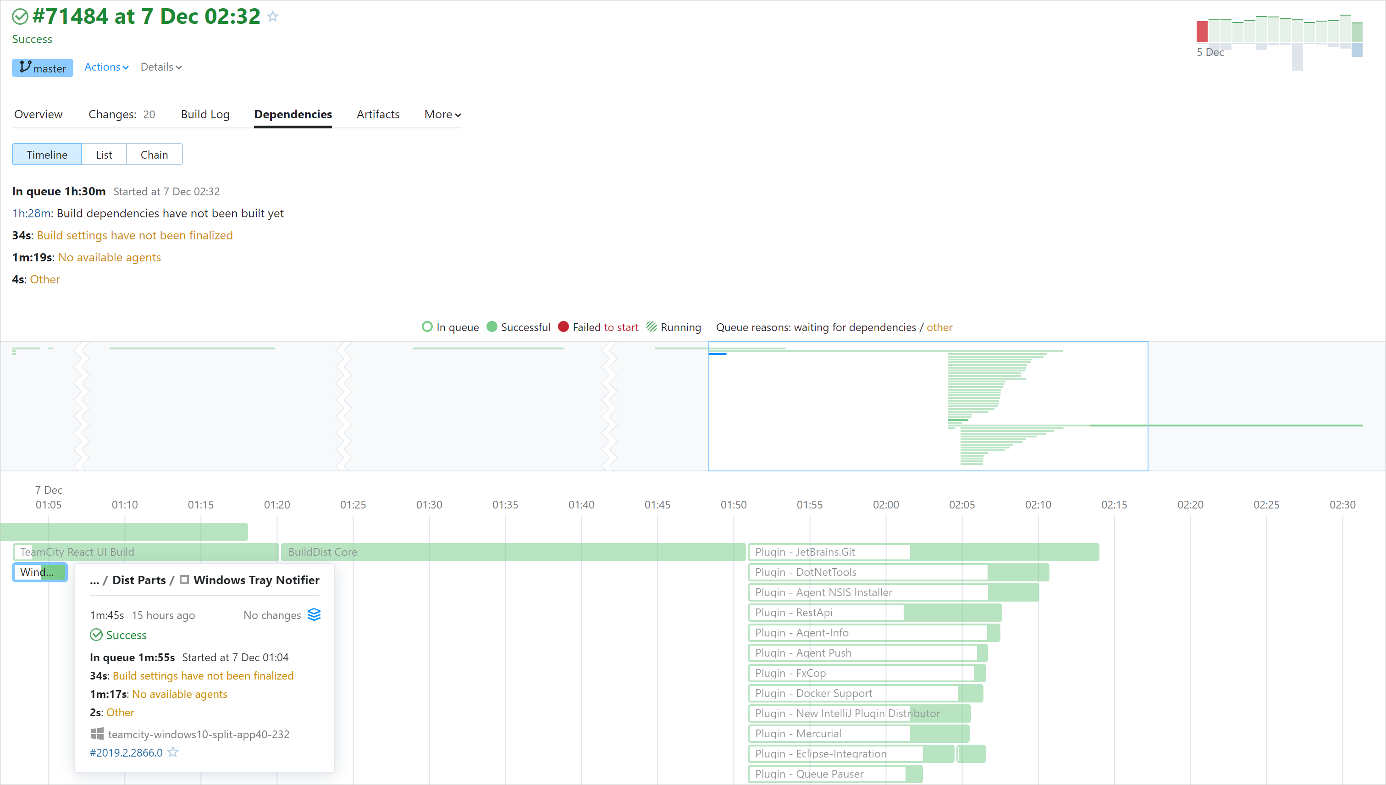Click the Success status text under title
Viewport: 1386px width, 785px height.
tap(32, 39)
